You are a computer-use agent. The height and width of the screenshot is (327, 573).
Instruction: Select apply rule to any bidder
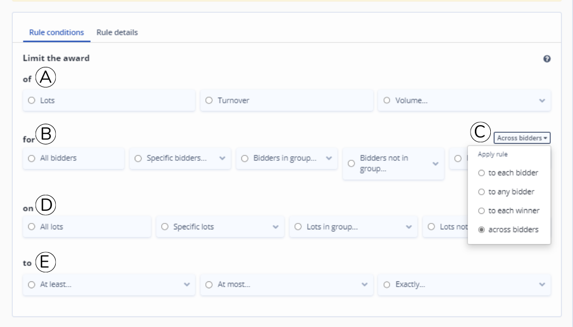point(481,192)
